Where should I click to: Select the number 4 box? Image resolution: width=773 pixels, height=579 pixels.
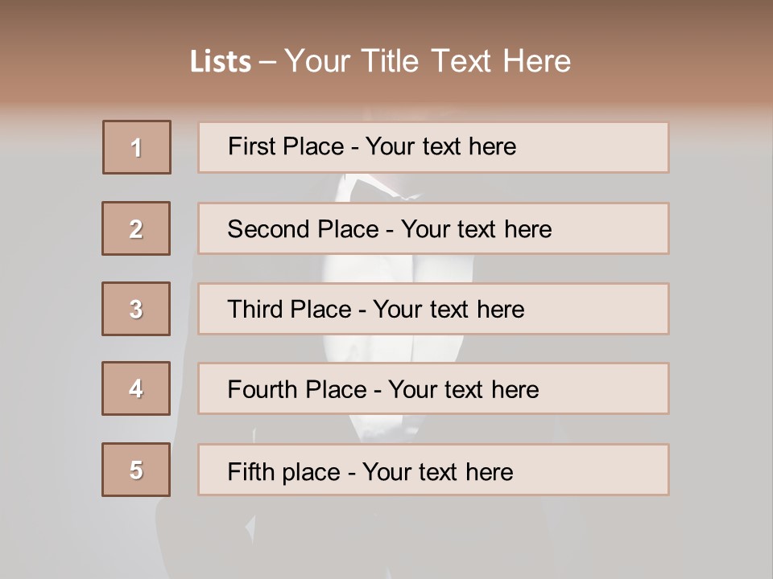point(136,388)
